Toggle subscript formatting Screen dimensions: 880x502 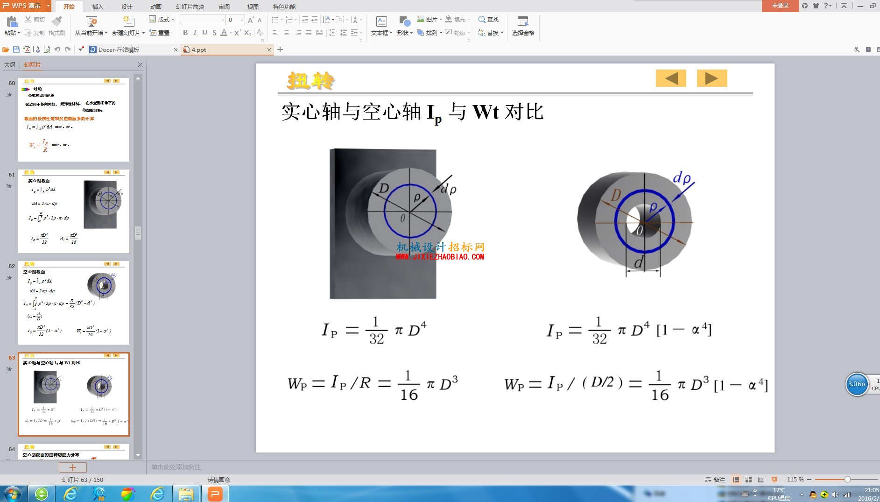[248, 33]
